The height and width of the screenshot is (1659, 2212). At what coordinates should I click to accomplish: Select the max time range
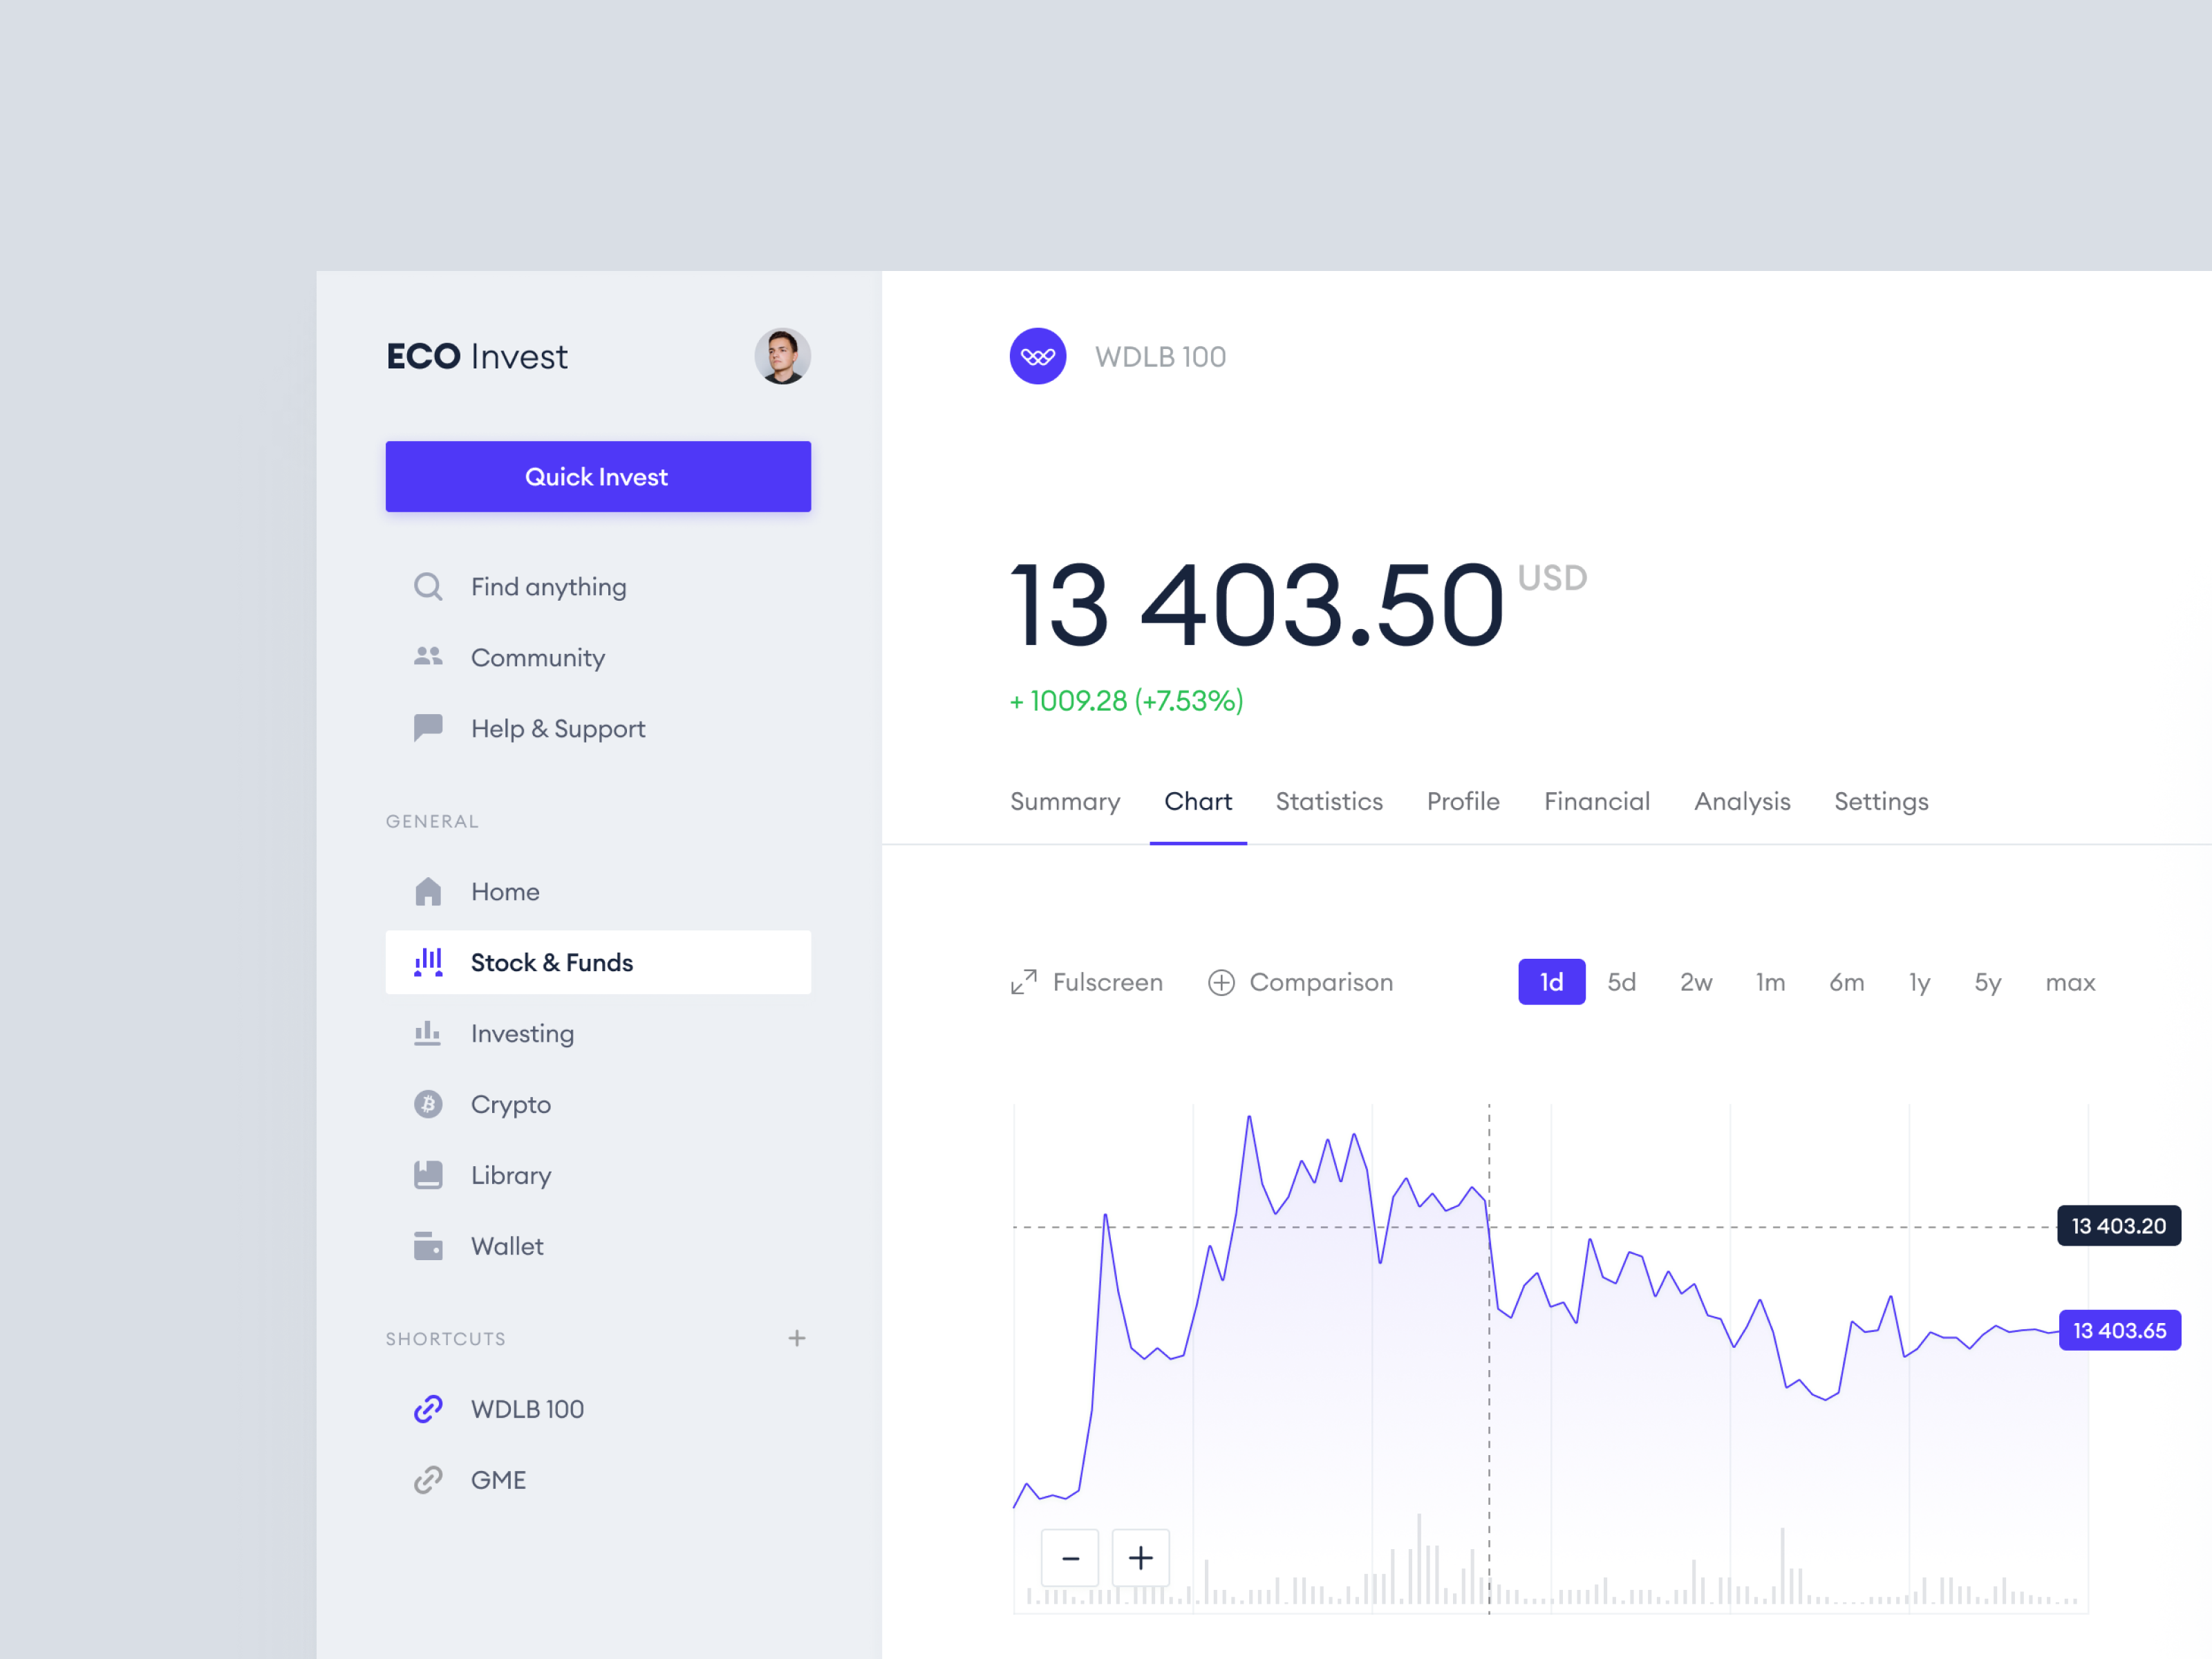(x=2070, y=982)
